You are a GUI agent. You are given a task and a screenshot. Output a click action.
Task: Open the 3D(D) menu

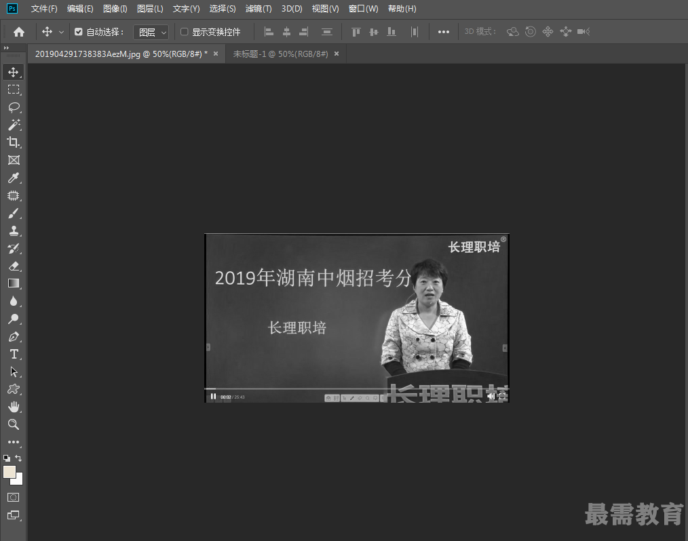tap(292, 9)
